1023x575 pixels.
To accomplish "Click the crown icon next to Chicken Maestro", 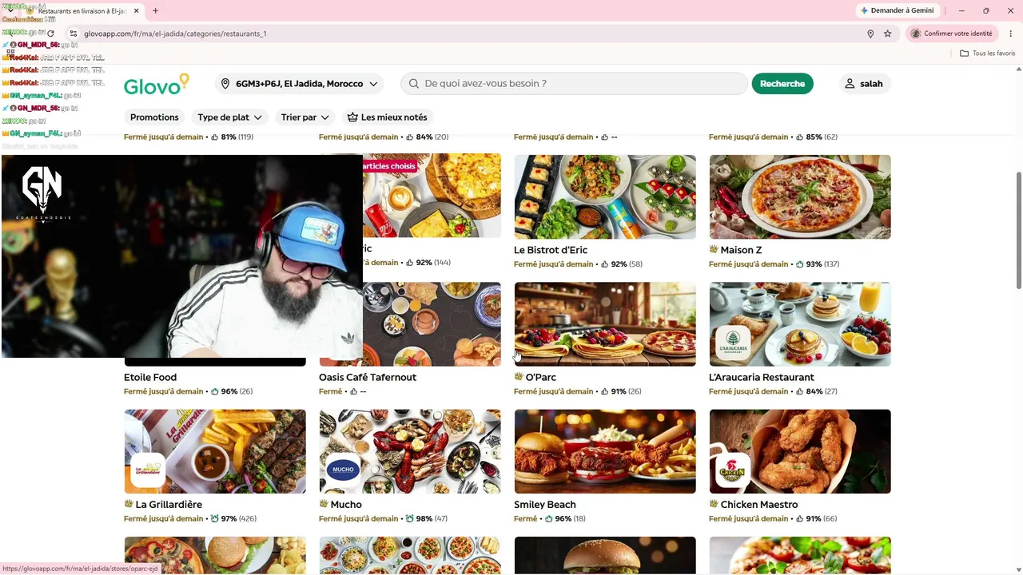I will (x=714, y=504).
